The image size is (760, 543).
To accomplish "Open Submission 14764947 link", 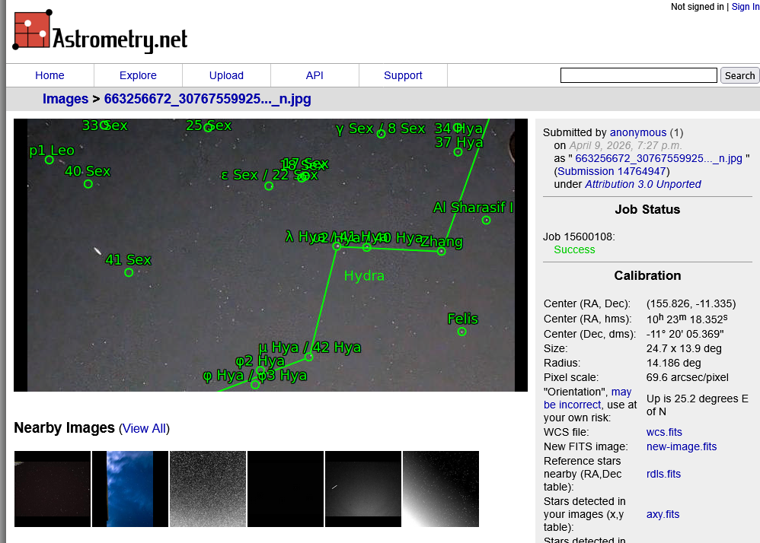I will (x=612, y=171).
